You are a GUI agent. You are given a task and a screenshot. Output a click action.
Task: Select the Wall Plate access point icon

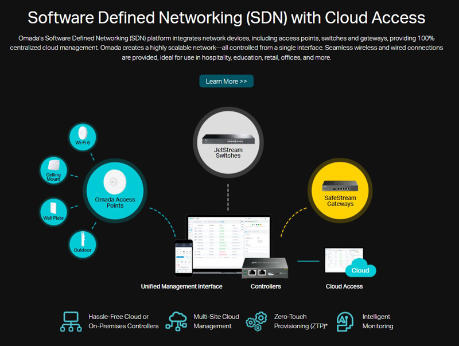point(53,211)
